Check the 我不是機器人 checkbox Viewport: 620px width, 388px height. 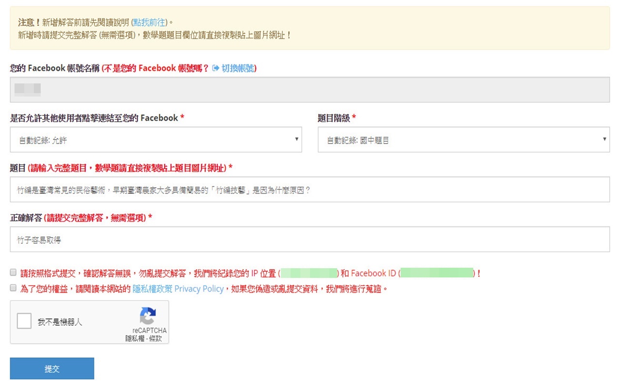[x=24, y=321]
